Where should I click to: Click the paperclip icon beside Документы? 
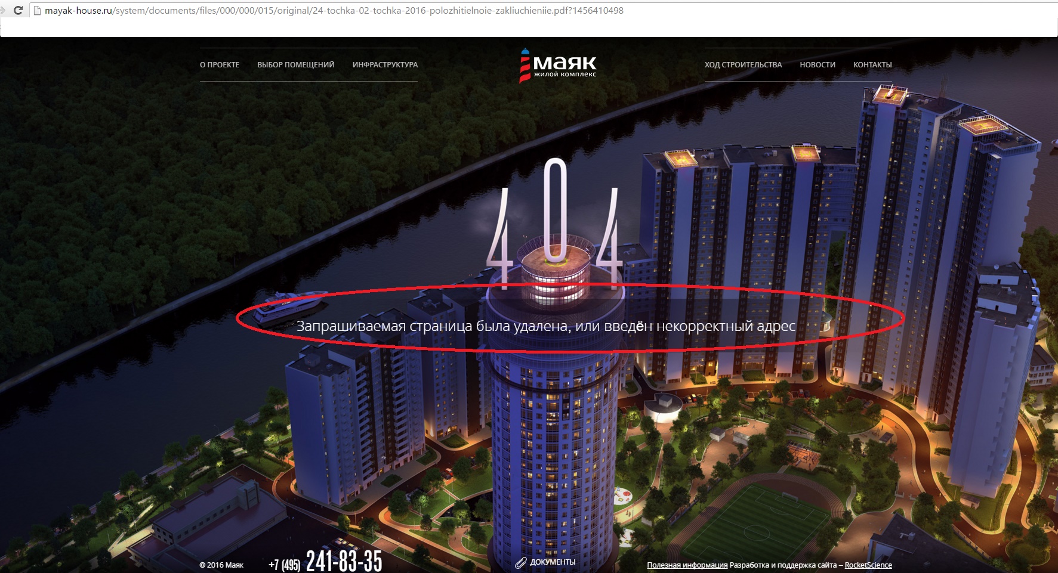point(521,562)
